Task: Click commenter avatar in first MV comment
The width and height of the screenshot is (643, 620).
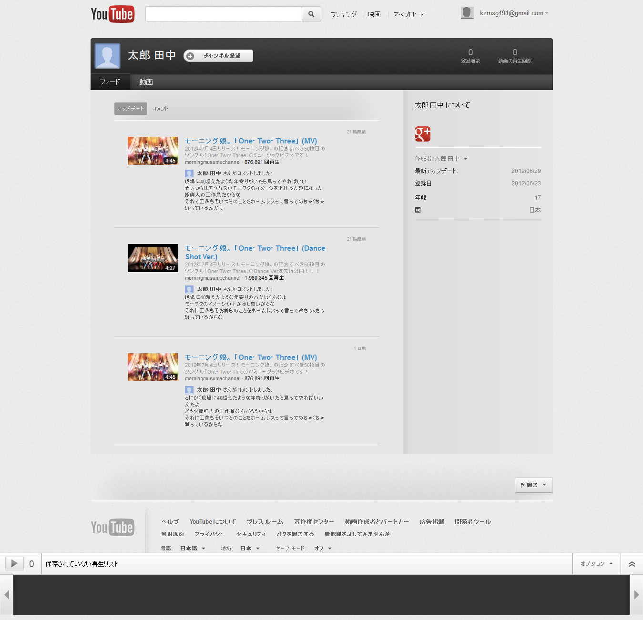Action: (189, 173)
